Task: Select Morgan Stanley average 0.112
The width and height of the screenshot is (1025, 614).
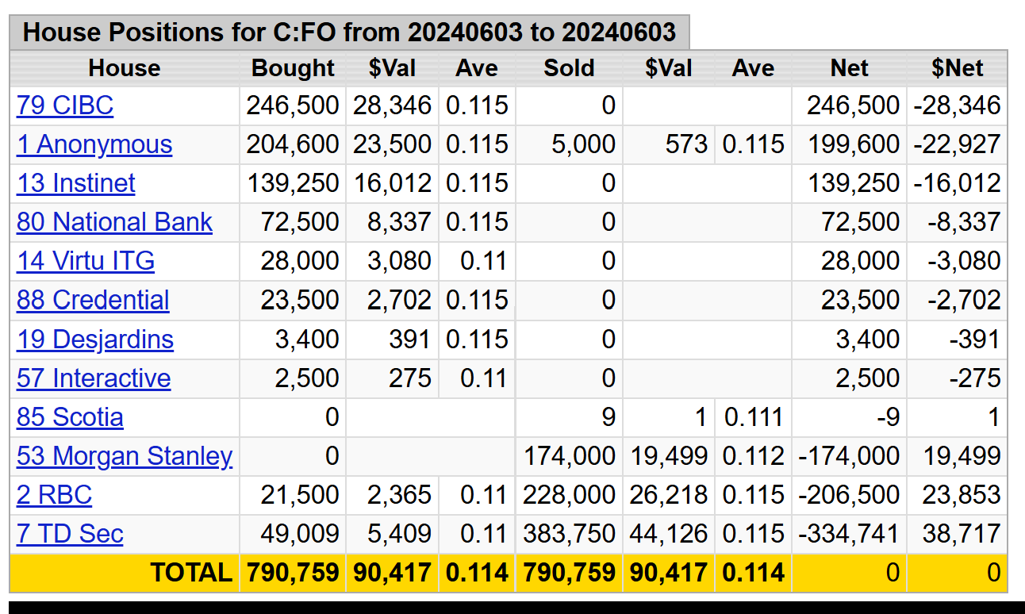Action: click(753, 456)
